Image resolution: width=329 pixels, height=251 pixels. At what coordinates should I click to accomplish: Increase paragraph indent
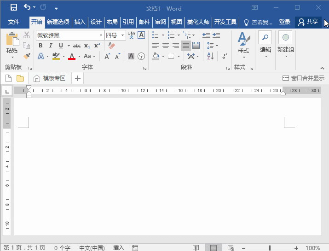click(216, 35)
